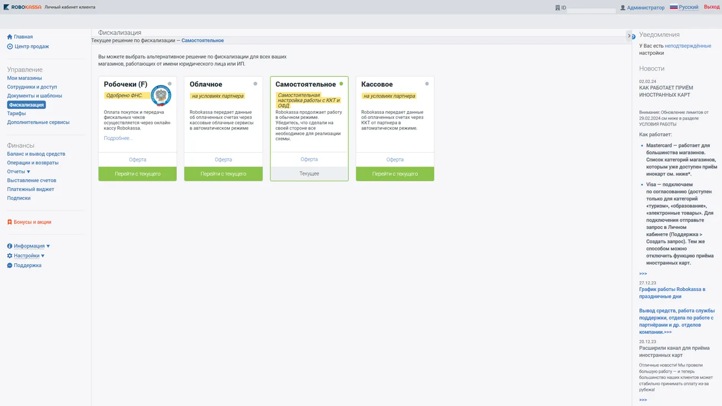Click the Бонусы и акции bookmark icon
Image resolution: width=722 pixels, height=406 pixels.
click(9, 222)
